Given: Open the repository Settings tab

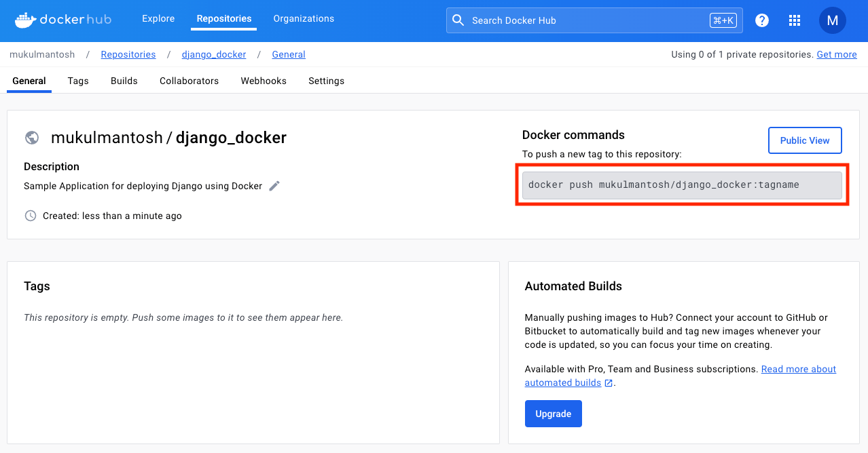Looking at the screenshot, I should 326,81.
